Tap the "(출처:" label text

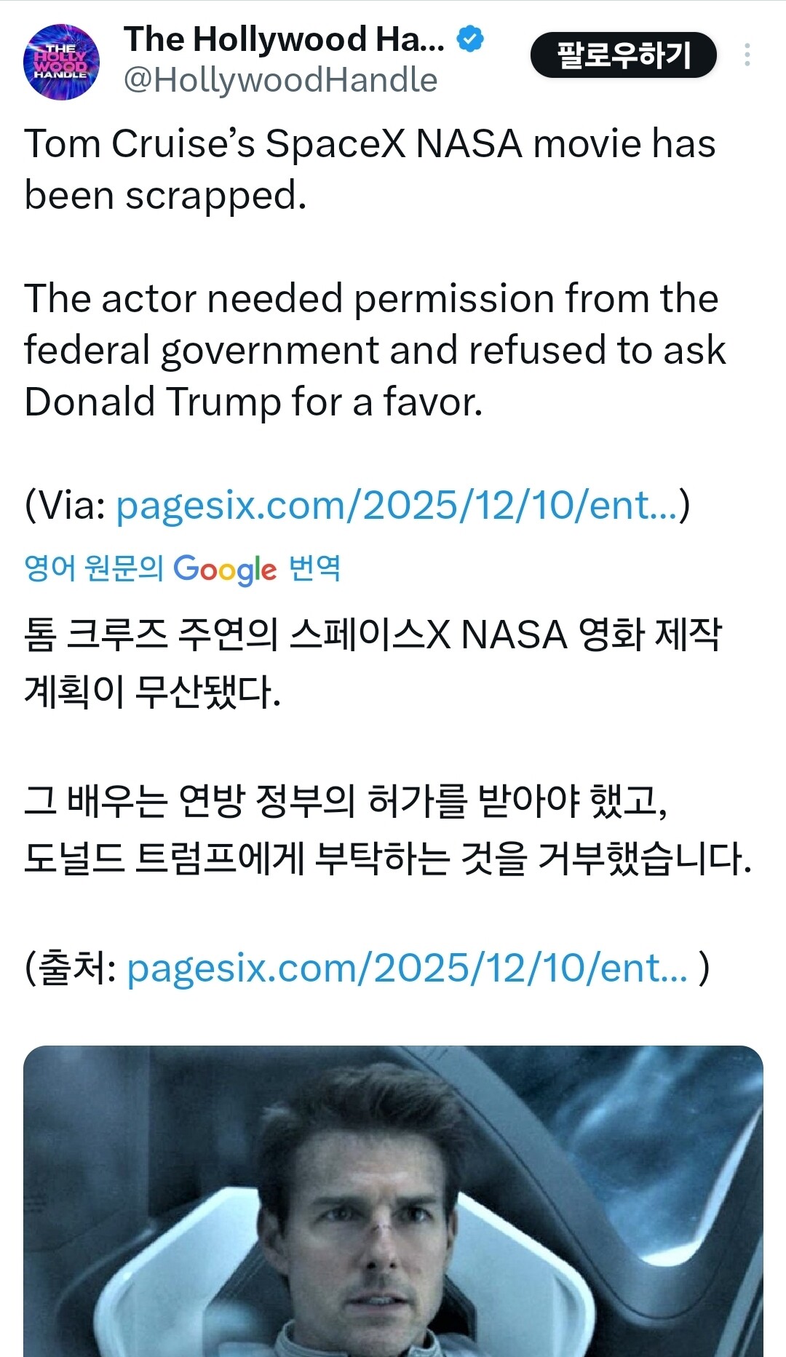(71, 968)
